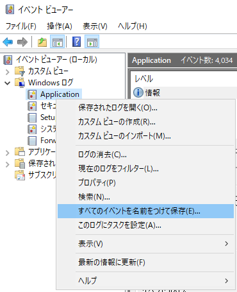The width and height of the screenshot is (237, 292).
Task: Select the Application tree item label
Action: coord(60,94)
